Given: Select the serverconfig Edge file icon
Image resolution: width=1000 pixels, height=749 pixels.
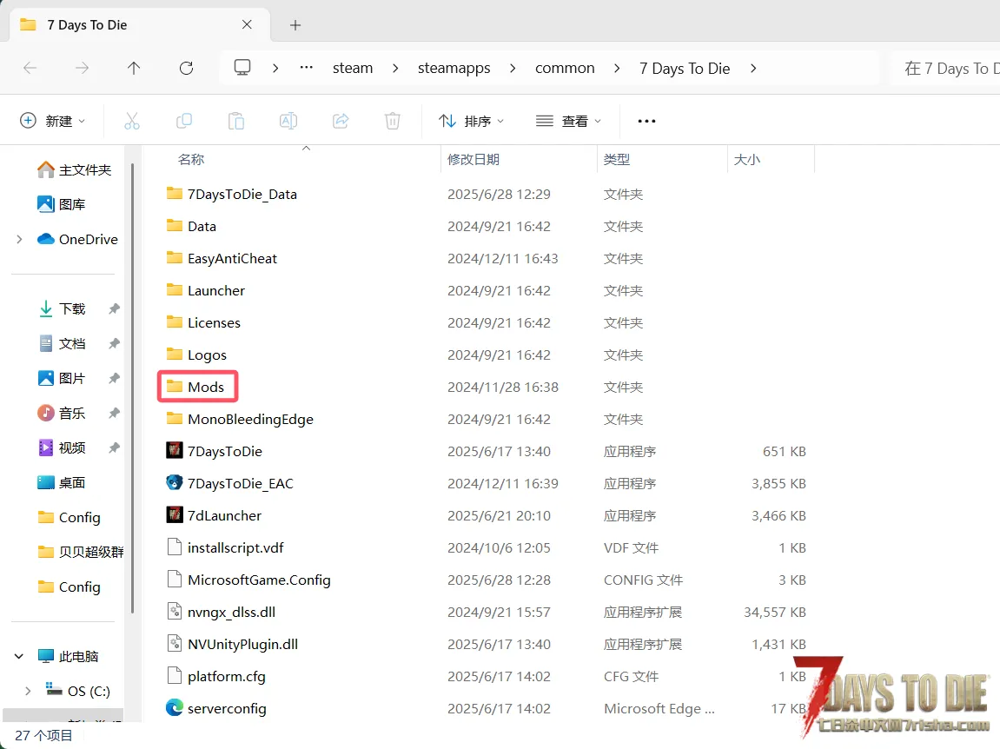Looking at the screenshot, I should [174, 708].
